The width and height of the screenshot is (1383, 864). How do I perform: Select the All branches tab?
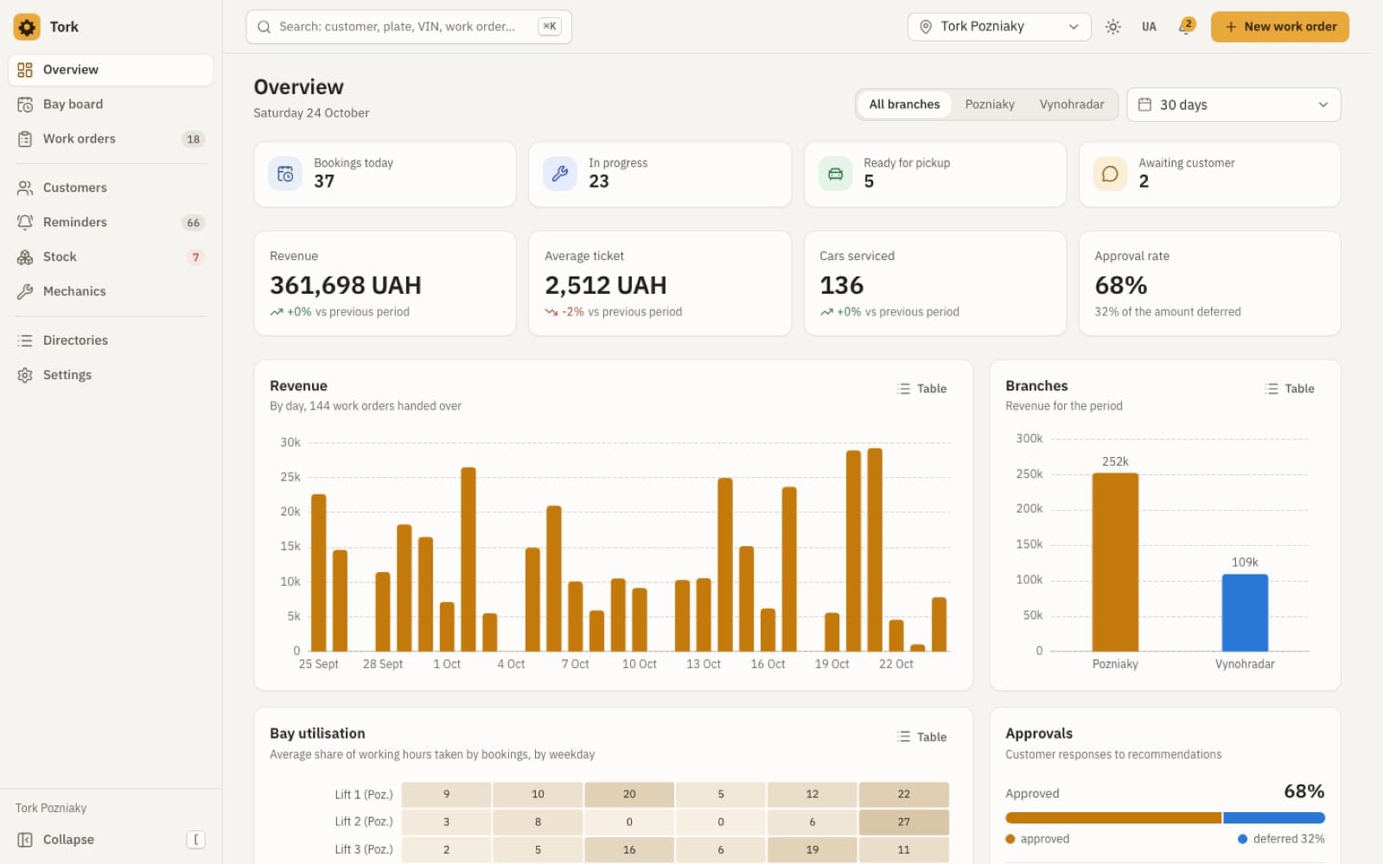coord(904,105)
